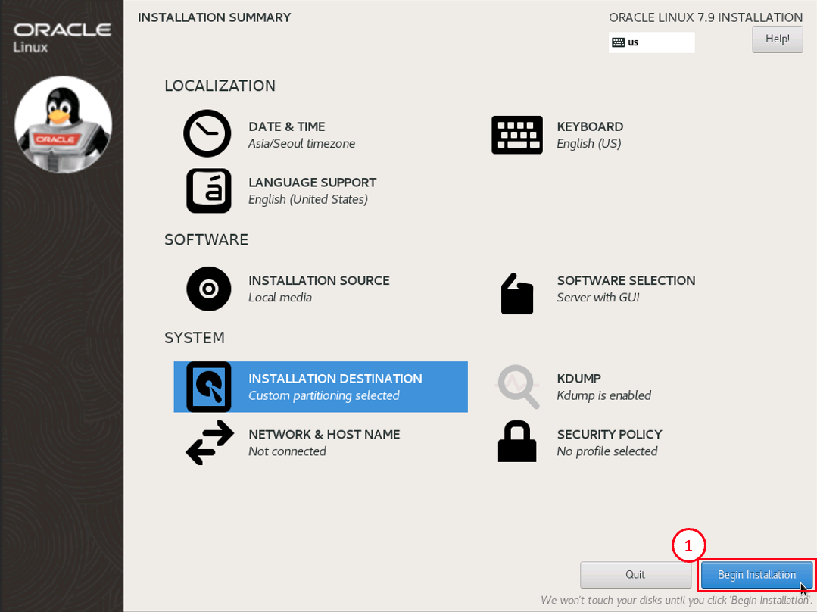Select Asia/Seoul timezone text

coord(301,143)
